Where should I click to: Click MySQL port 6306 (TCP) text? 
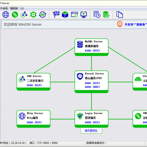92,51
